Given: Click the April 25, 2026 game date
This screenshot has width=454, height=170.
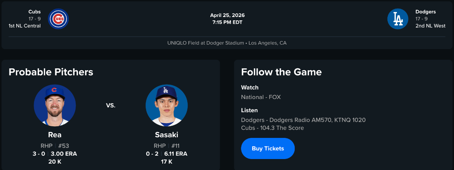Looking at the screenshot, I should coord(227,15).
